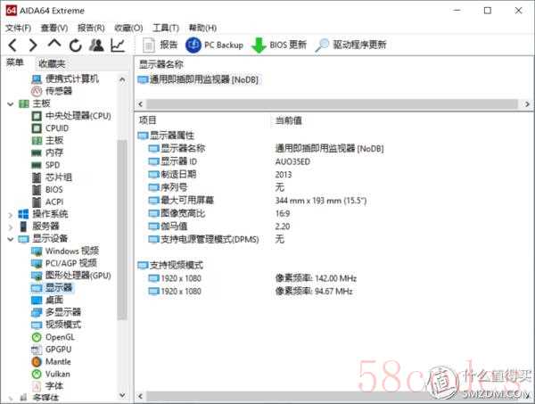Go forward with the right arrow toolbar icon
Viewport: 535px width, 404px height.
point(33,45)
